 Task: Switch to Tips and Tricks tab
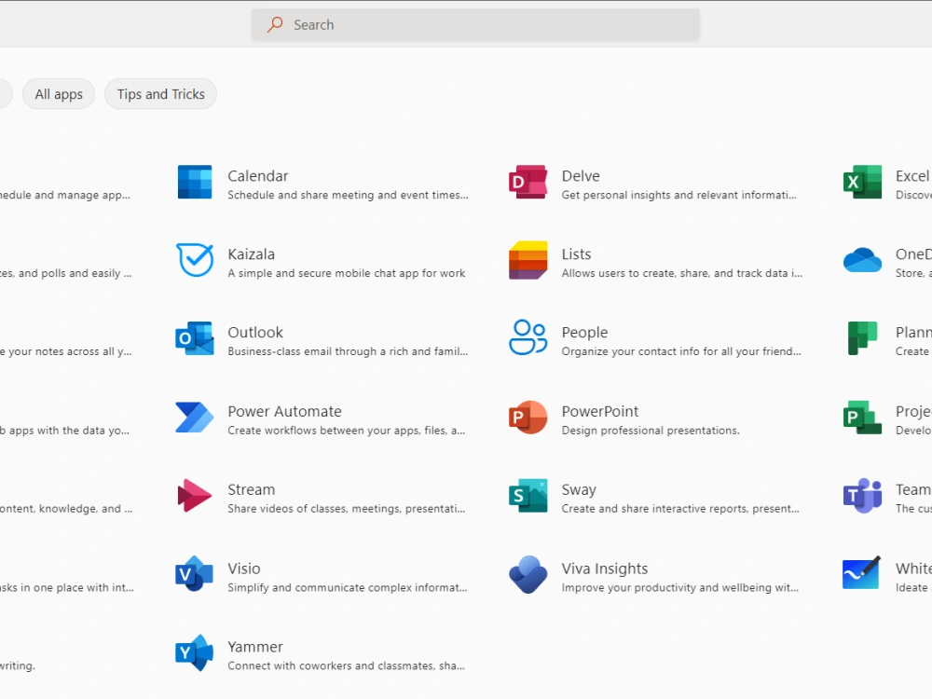(160, 94)
